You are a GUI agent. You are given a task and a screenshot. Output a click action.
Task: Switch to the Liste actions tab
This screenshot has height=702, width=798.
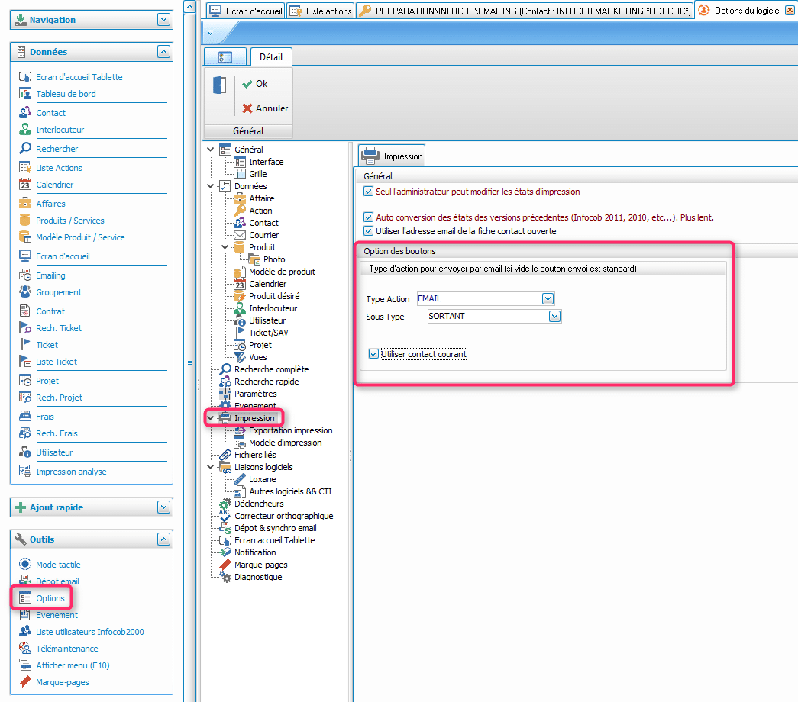click(322, 11)
